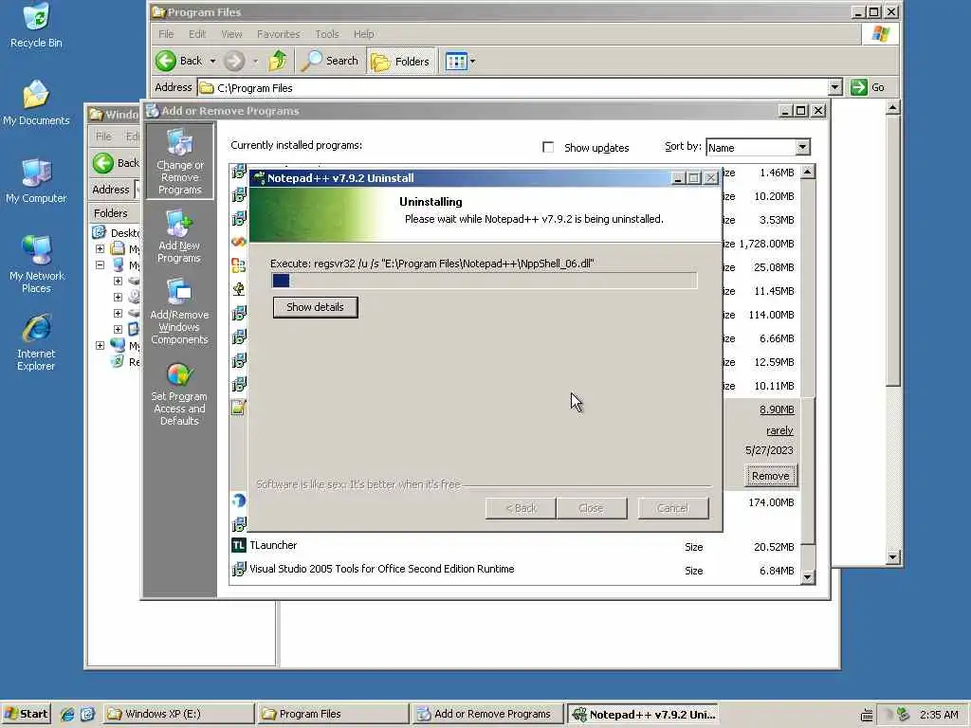Image resolution: width=971 pixels, height=728 pixels.
Task: Click Back arrow in Windows XP (E:) window
Action: pos(102,163)
